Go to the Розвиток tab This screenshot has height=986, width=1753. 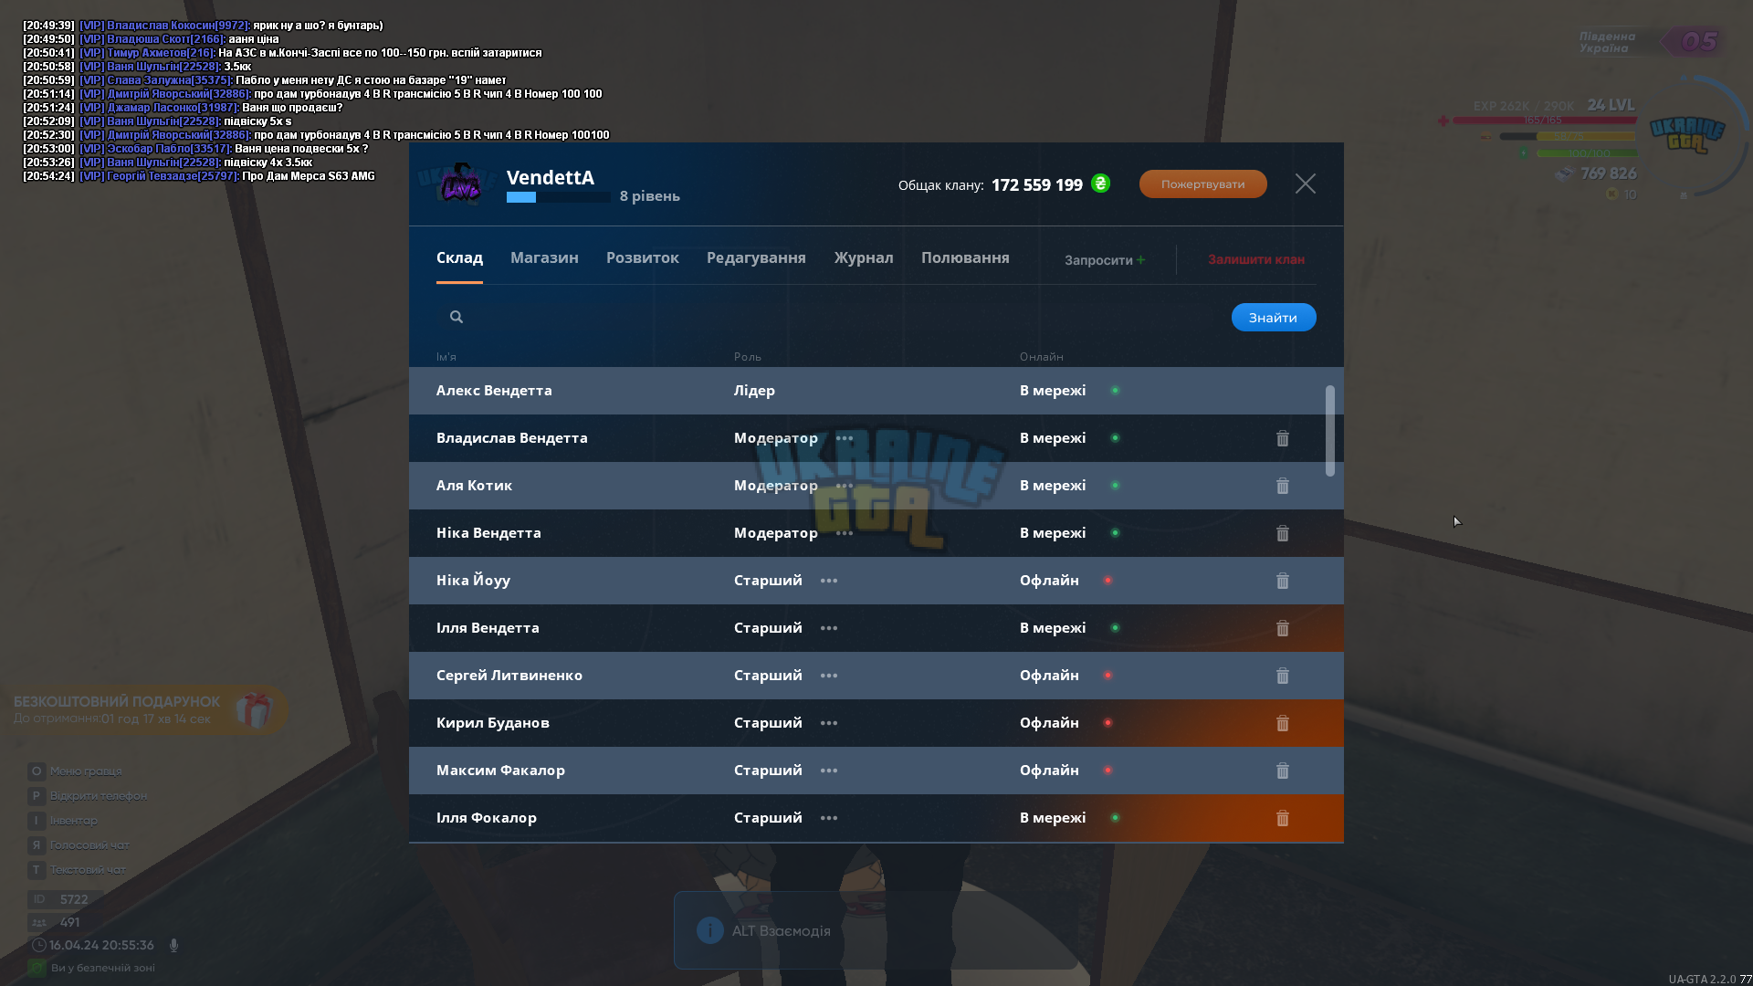point(643,258)
